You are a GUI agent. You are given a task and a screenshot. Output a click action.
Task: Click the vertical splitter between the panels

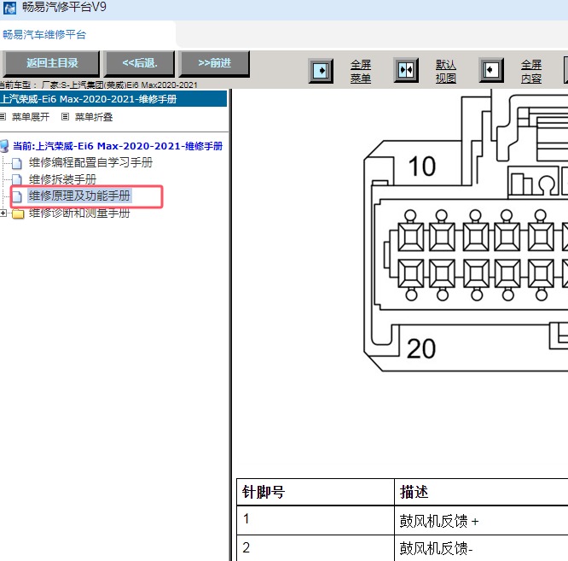pyautogui.click(x=230, y=324)
